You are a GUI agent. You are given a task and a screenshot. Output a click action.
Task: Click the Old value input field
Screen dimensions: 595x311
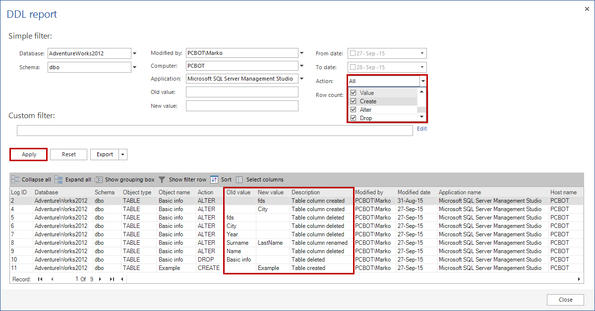point(242,92)
